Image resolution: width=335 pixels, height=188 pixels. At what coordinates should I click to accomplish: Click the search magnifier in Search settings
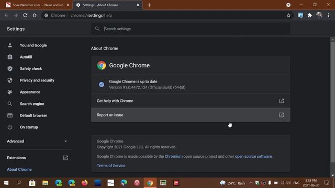(97, 29)
